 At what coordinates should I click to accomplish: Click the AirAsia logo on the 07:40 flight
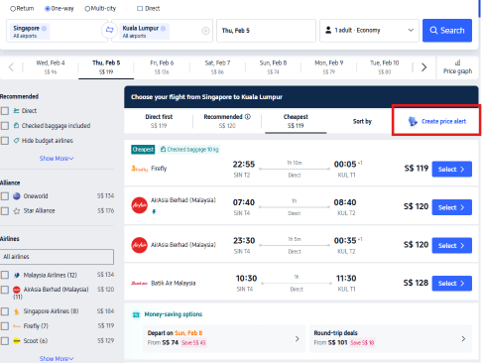click(x=139, y=205)
